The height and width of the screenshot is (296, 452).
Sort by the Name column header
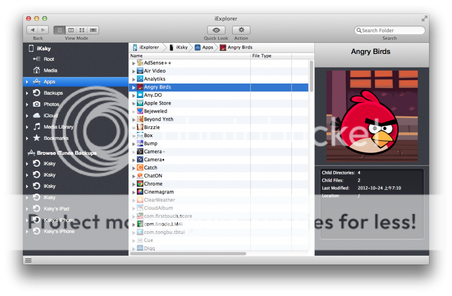(x=190, y=56)
